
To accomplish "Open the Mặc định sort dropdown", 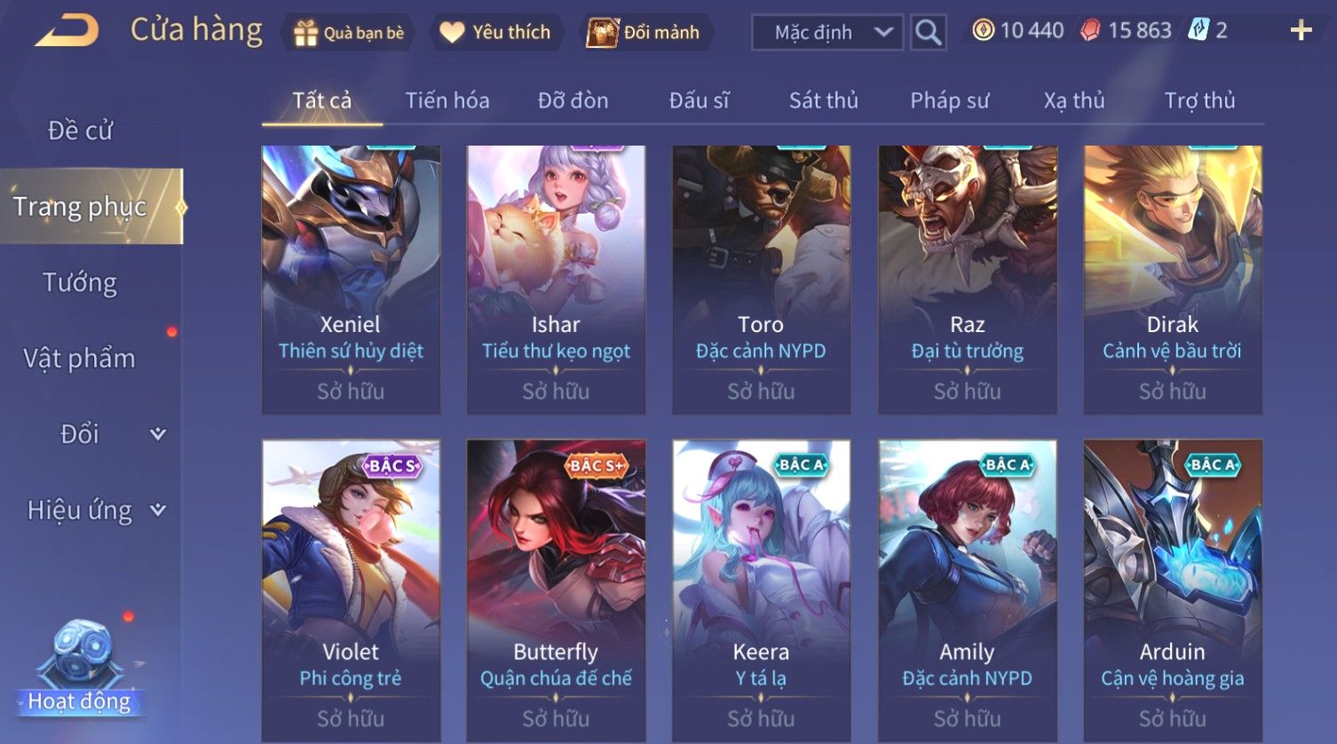I will coord(827,33).
